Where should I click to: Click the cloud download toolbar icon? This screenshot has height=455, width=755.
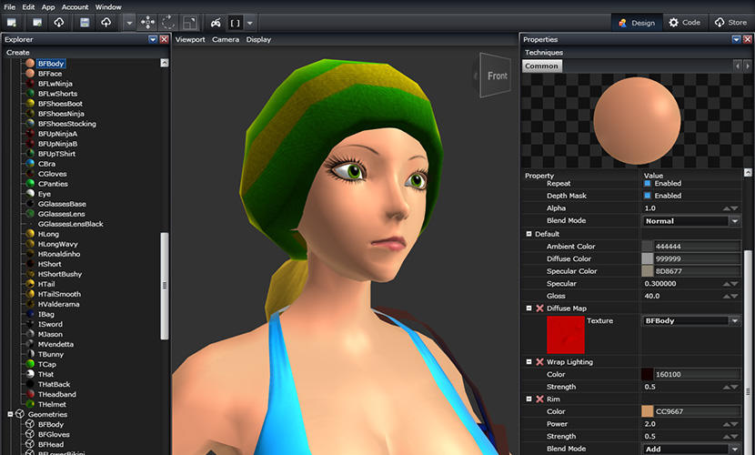pyautogui.click(x=59, y=23)
